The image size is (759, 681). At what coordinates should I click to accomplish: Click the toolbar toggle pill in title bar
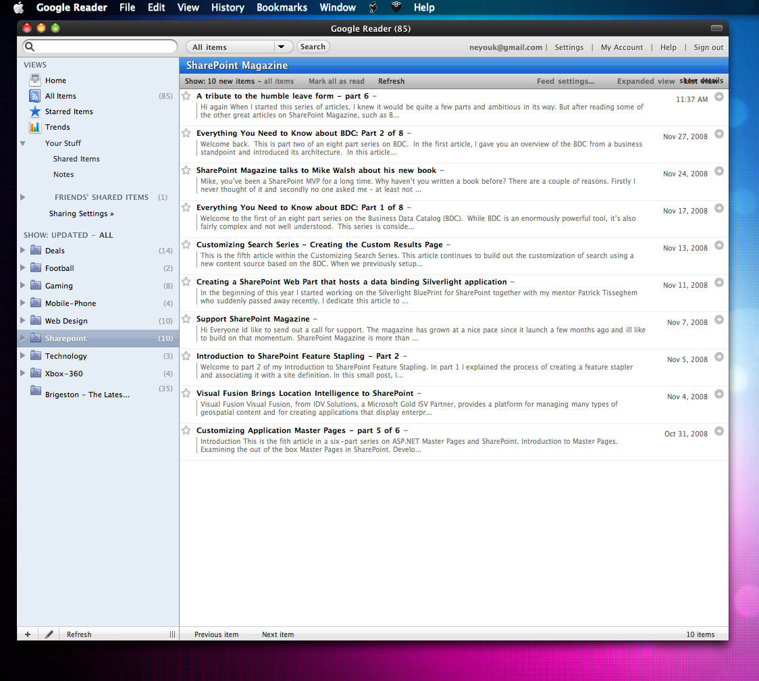coord(717,28)
